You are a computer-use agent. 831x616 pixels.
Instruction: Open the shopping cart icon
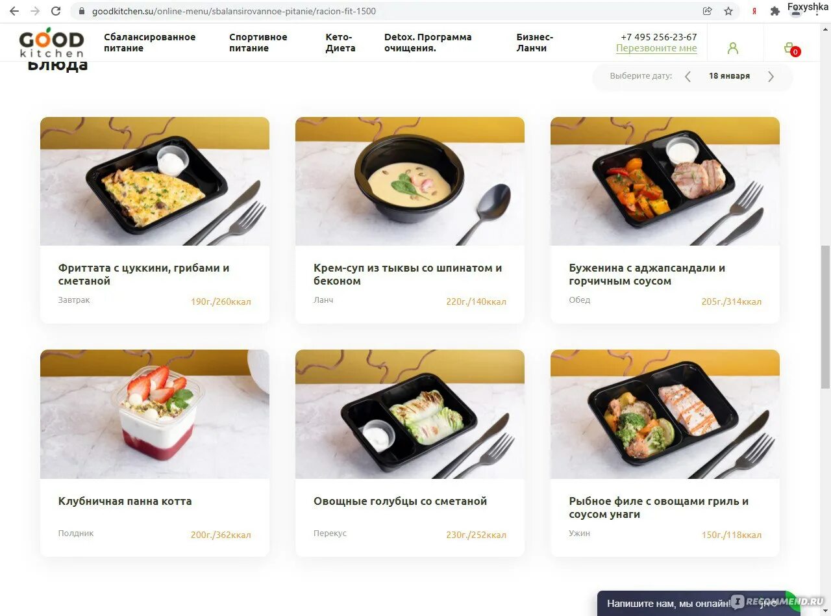click(791, 49)
